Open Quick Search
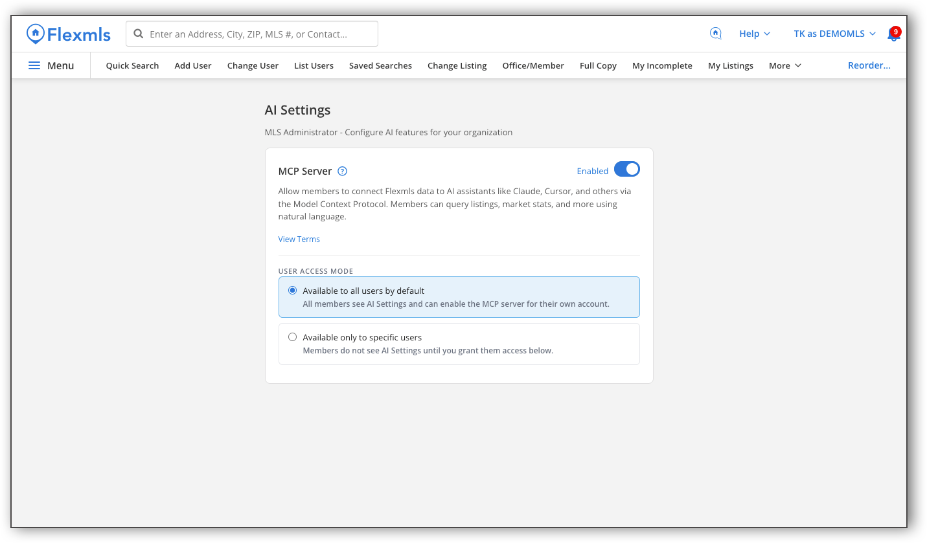927x543 pixels. point(132,65)
